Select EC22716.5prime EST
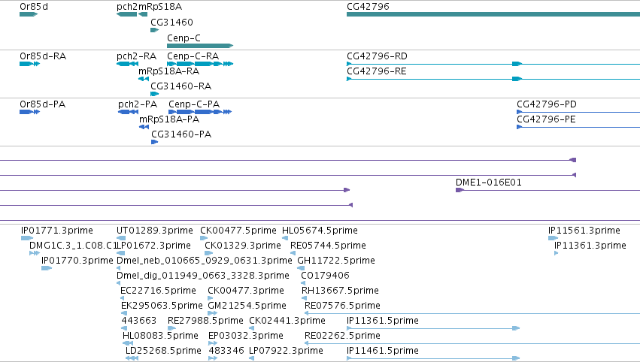 [x=122, y=298]
